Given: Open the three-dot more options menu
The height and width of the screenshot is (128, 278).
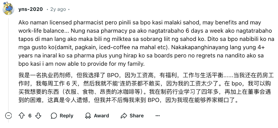Looking at the screenshot, I should tap(157, 116).
